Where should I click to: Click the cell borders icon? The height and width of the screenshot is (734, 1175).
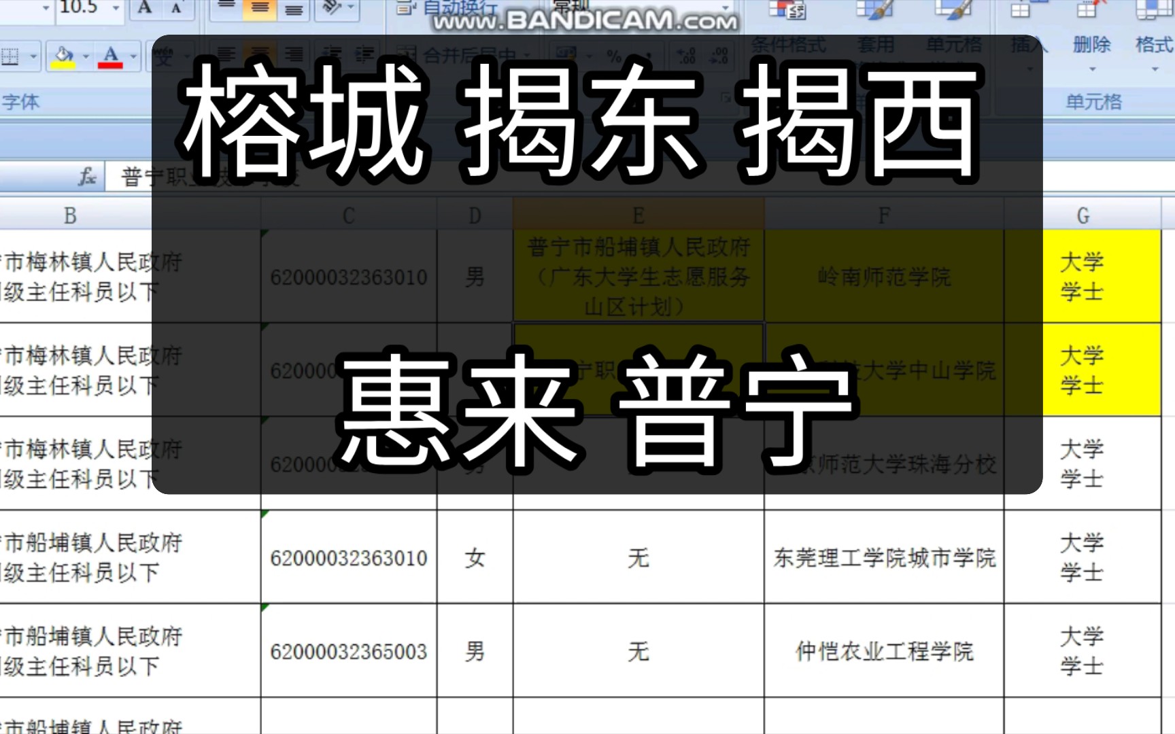tap(10, 56)
